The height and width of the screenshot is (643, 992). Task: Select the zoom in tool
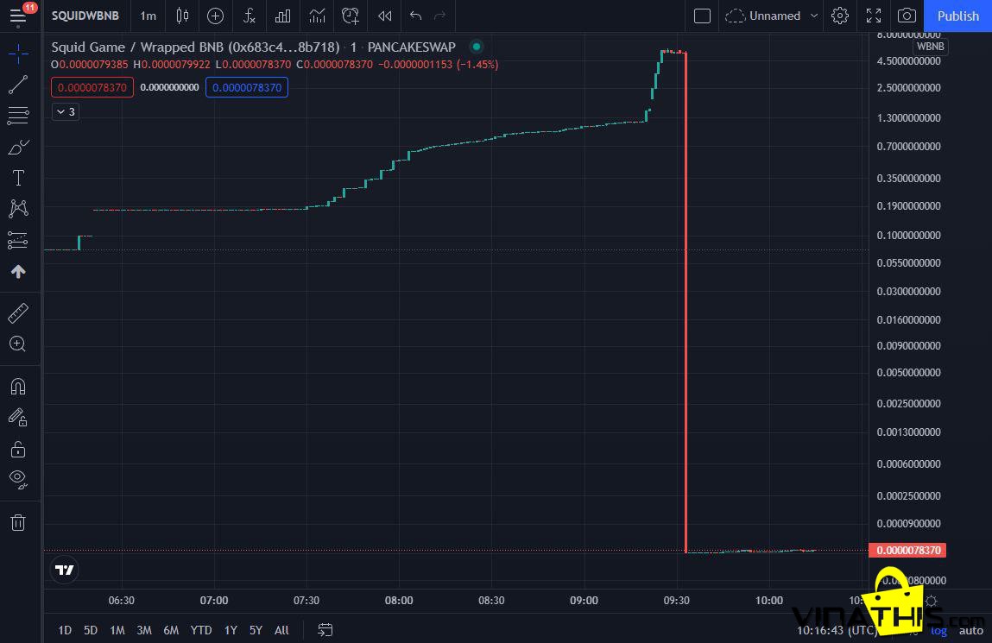pos(18,344)
